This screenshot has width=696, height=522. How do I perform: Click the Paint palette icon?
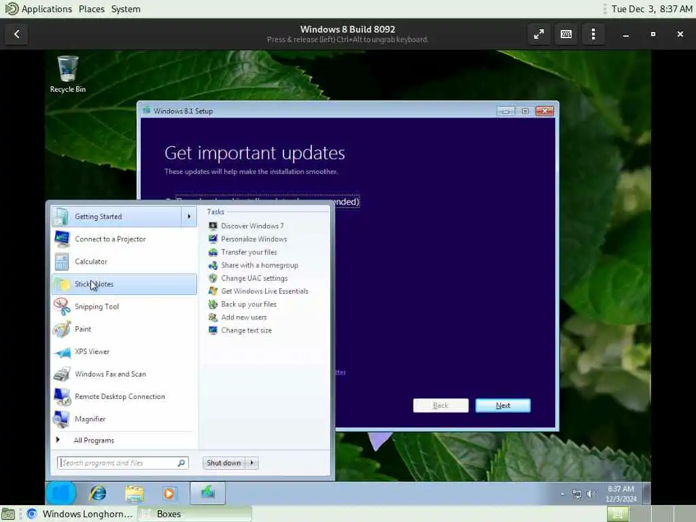62,330
